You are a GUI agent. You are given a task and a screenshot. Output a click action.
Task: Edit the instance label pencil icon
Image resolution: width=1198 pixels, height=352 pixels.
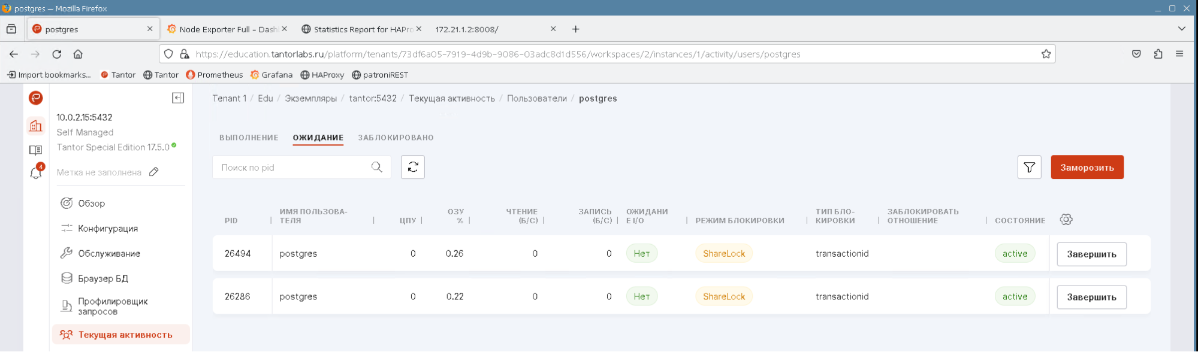click(154, 172)
